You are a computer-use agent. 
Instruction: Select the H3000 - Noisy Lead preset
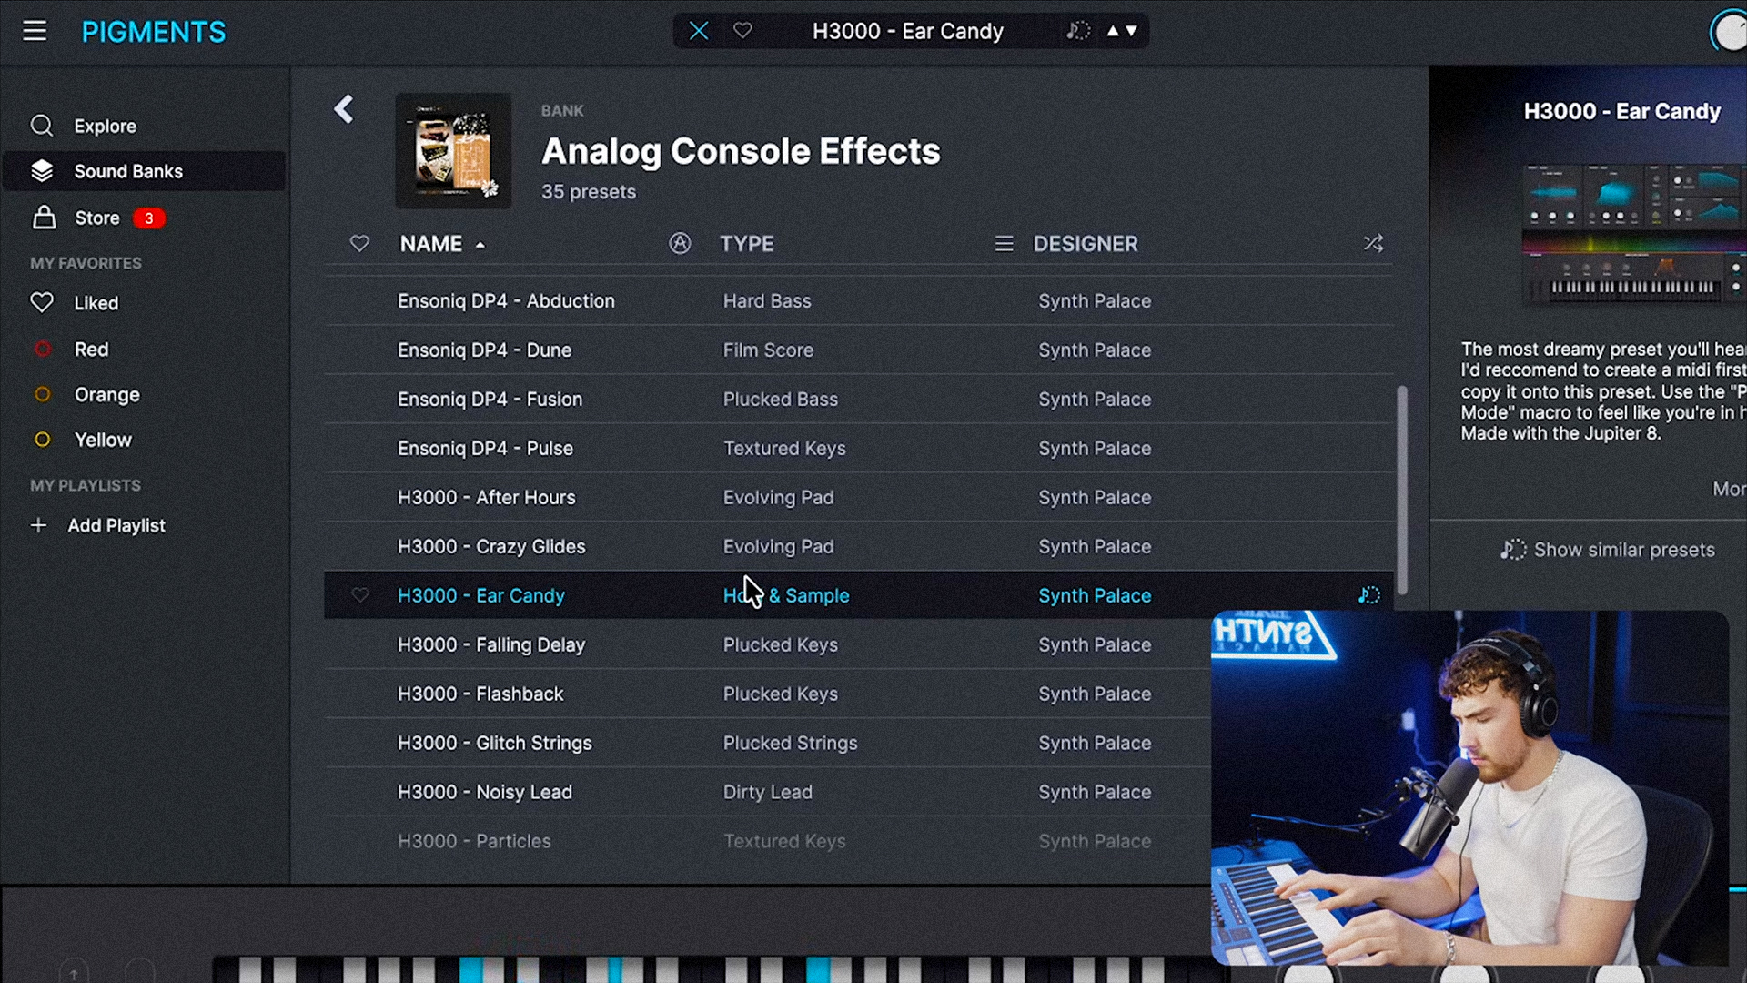coord(767,793)
